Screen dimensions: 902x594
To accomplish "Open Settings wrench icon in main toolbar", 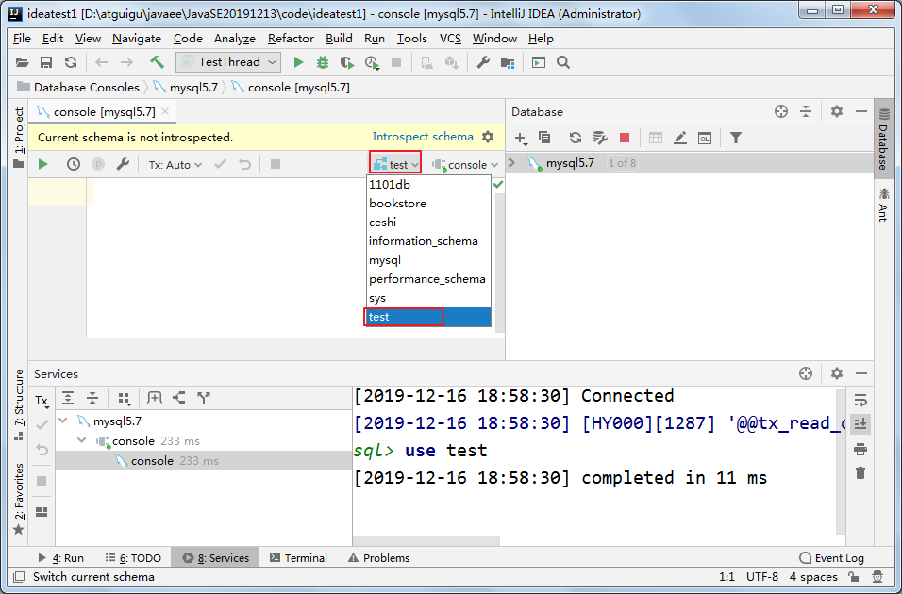I will coord(483,62).
